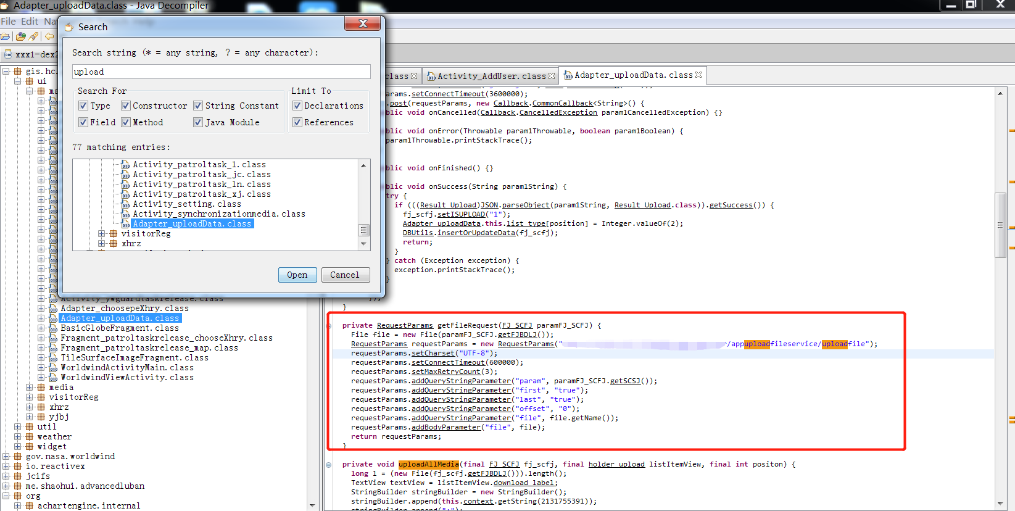Open the Edit menu
Image resolution: width=1015 pixels, height=511 pixels.
point(30,21)
